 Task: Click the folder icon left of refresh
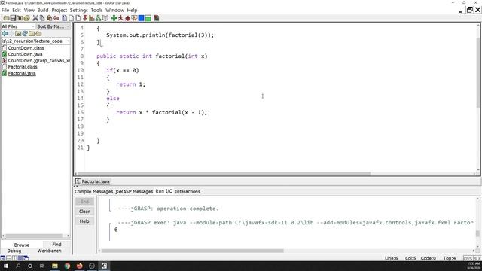(18, 33)
